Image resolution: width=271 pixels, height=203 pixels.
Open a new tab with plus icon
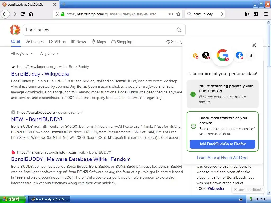(64, 4)
